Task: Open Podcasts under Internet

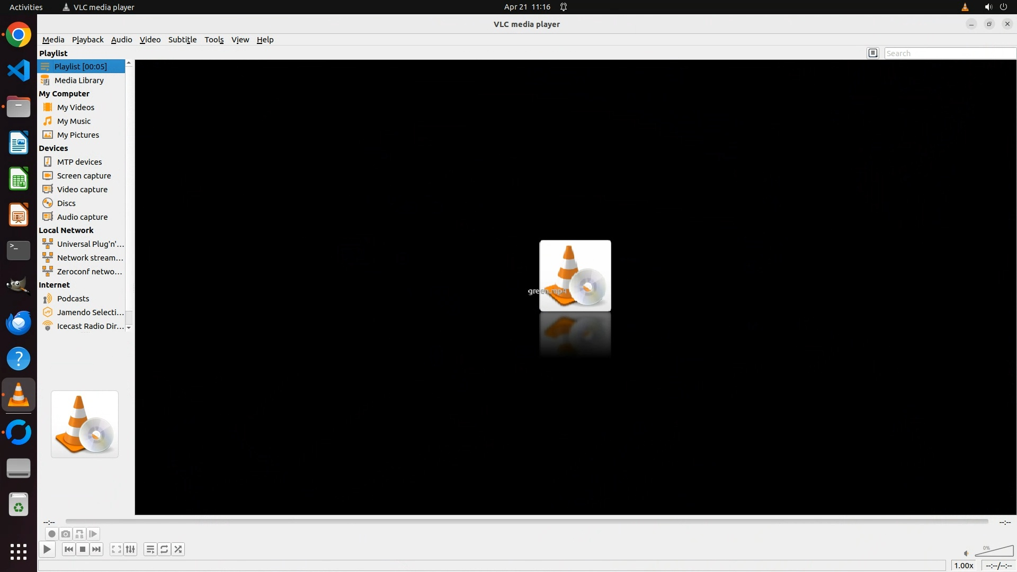Action: coord(73,299)
